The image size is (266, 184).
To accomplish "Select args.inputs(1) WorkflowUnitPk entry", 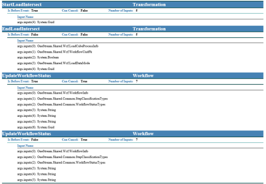I will (55, 52).
